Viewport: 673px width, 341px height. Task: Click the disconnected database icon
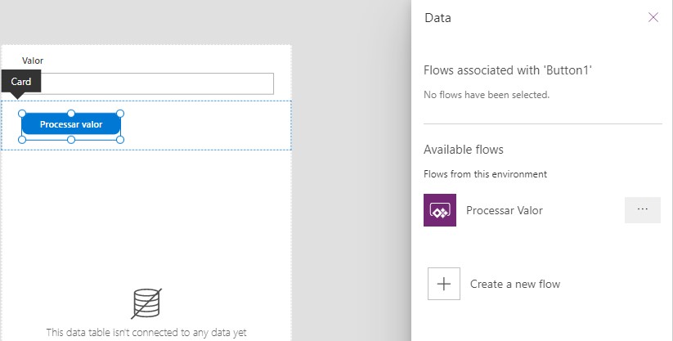(x=146, y=303)
